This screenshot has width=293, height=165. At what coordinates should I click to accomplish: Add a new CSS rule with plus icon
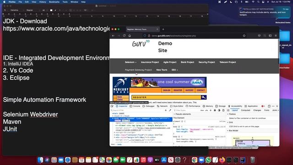coord(211,110)
